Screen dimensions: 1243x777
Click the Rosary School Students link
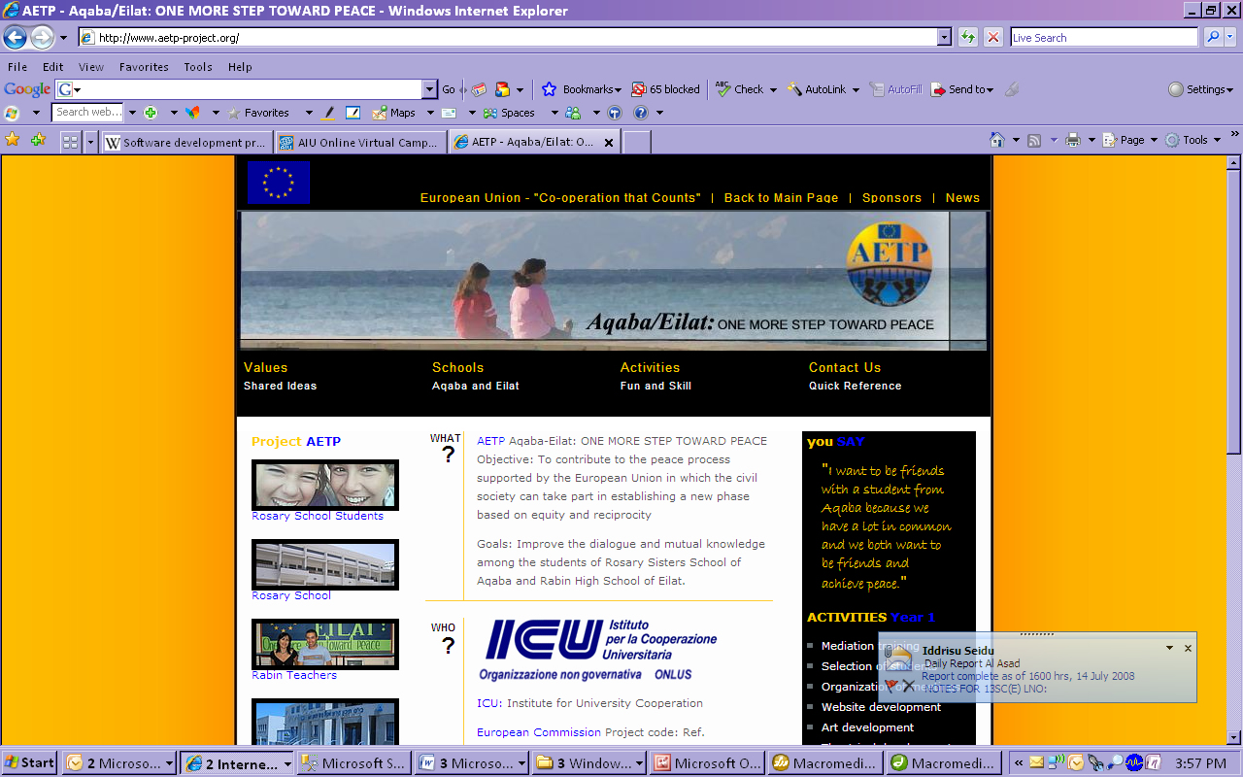tap(318, 516)
